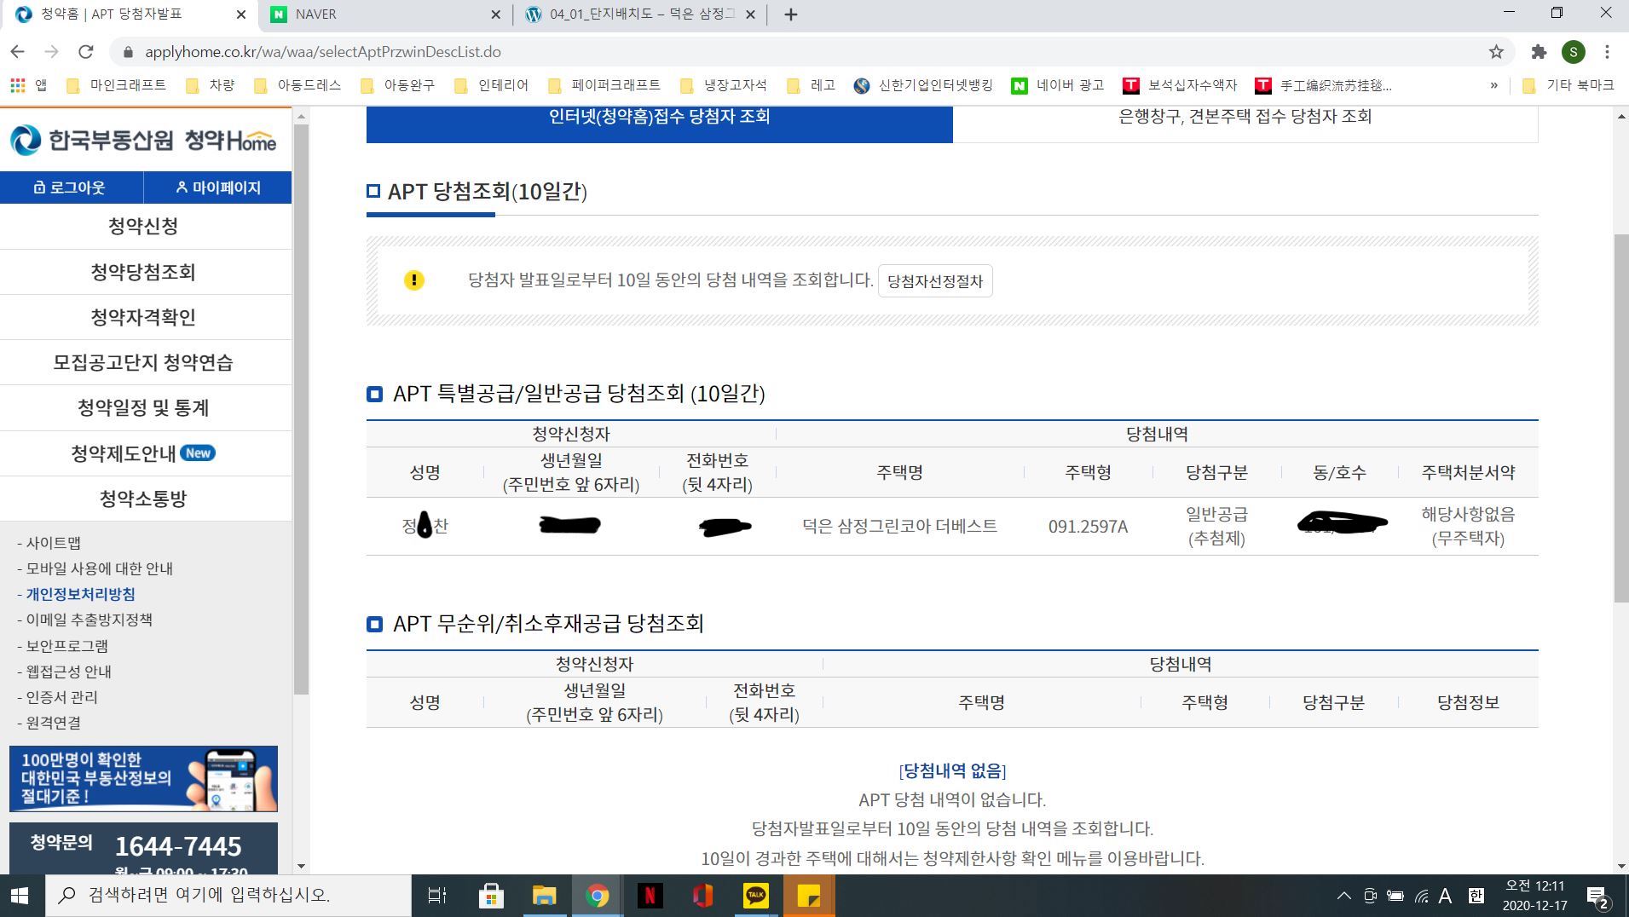The image size is (1629, 917).
Task: Open the 마인크래프트 bookmark folder
Action: 116,85
